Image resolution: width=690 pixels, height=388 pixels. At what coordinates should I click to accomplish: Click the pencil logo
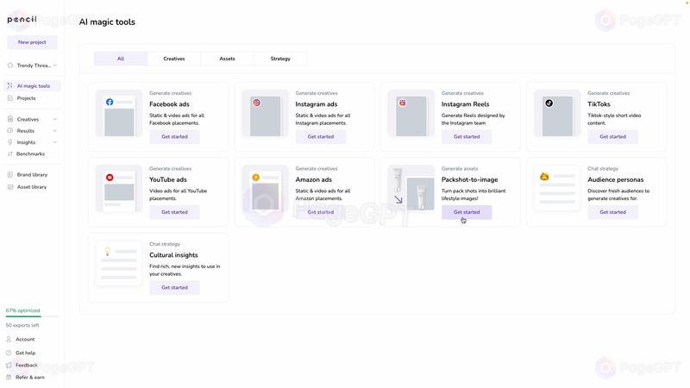[22, 19]
